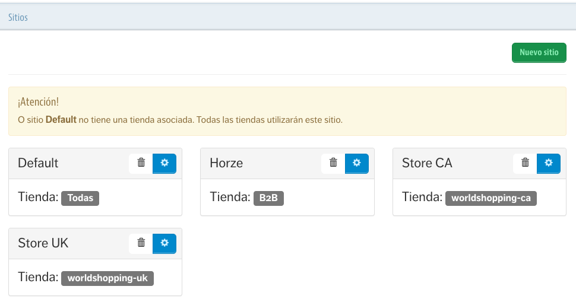Open the Horze site settings gear
576x299 pixels.
[356, 163]
